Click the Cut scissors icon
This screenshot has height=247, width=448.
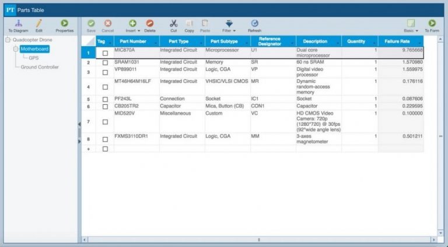(x=173, y=23)
